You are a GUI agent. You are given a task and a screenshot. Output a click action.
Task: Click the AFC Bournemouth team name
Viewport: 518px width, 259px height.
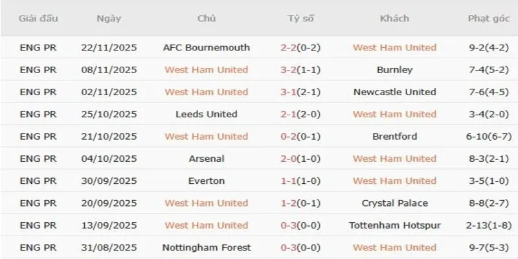tap(207, 47)
